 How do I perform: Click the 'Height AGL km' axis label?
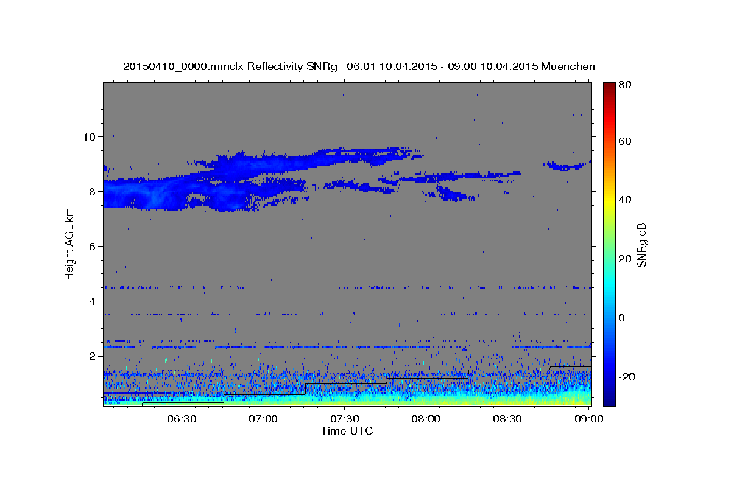click(x=69, y=245)
